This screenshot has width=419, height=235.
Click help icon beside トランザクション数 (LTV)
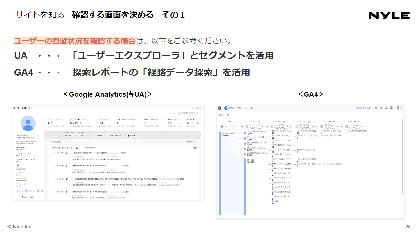click(138, 120)
